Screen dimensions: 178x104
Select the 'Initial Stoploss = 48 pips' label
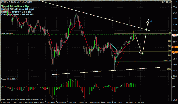point(18,9)
